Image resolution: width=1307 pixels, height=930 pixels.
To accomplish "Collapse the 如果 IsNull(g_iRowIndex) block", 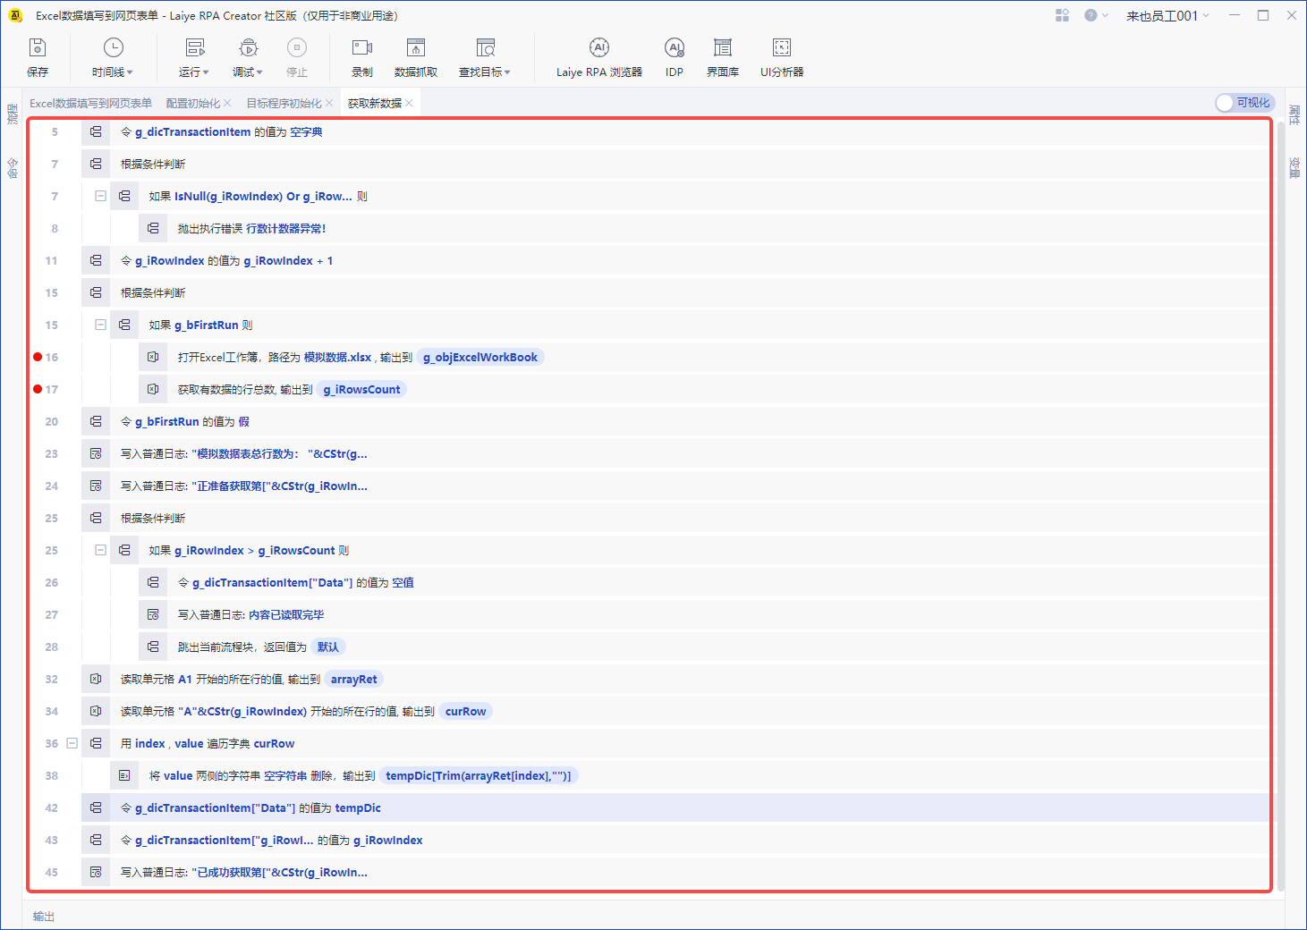I will pyautogui.click(x=100, y=196).
